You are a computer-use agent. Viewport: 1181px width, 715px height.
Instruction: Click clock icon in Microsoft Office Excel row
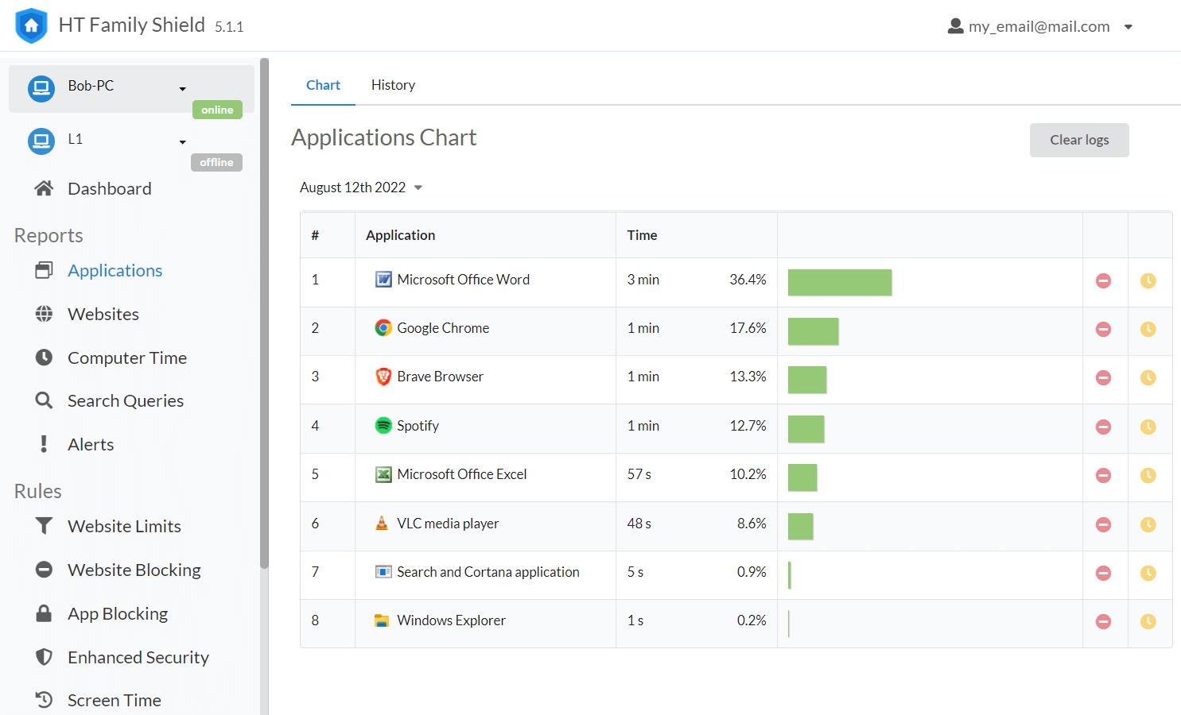tap(1148, 475)
